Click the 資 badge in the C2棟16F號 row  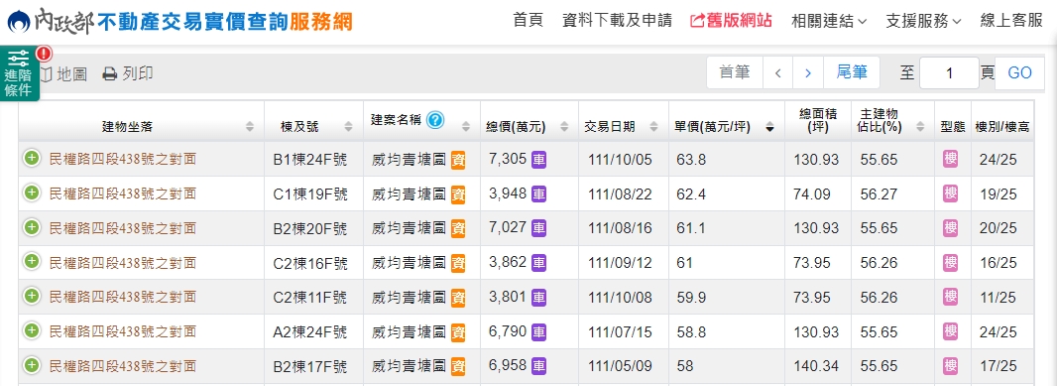click(458, 263)
